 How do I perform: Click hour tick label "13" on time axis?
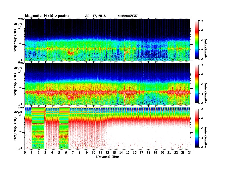pos(114,152)
